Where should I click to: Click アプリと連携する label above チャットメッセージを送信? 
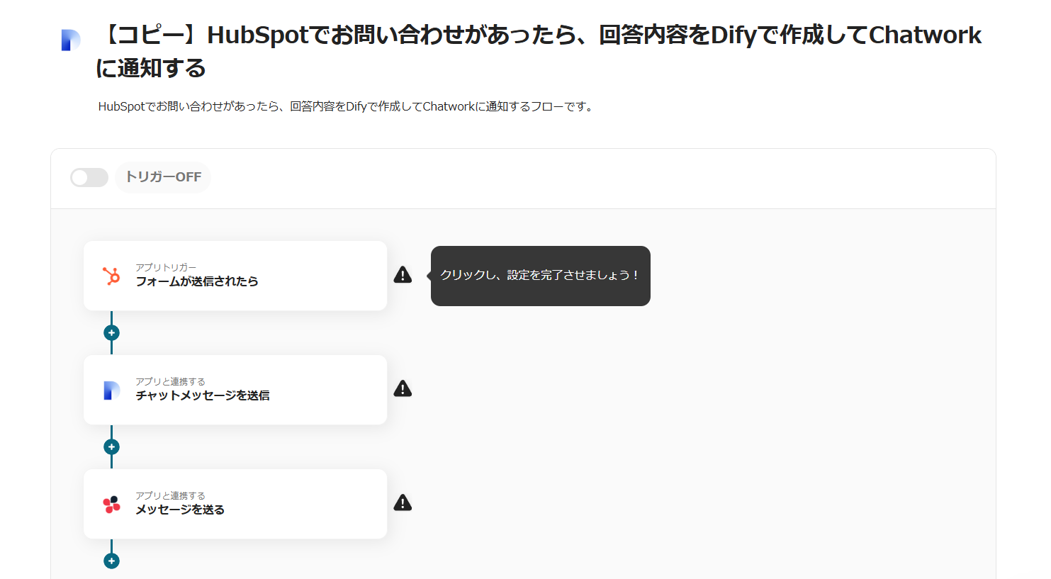[170, 381]
